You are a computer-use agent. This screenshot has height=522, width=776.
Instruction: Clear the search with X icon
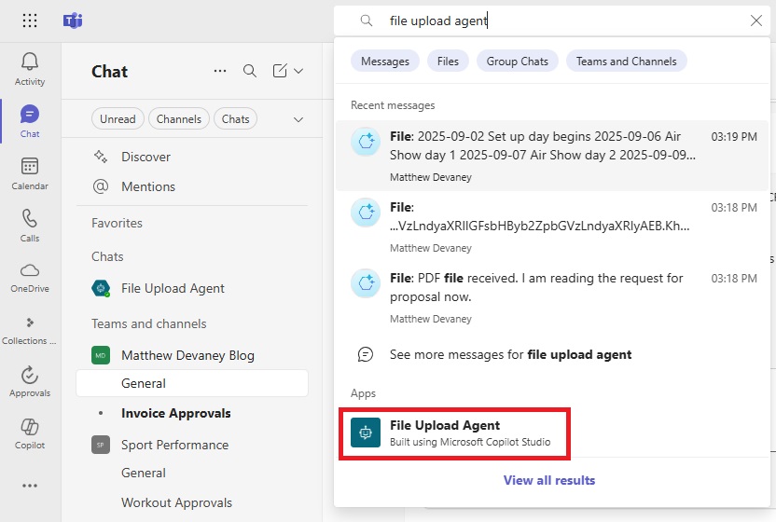coord(755,21)
